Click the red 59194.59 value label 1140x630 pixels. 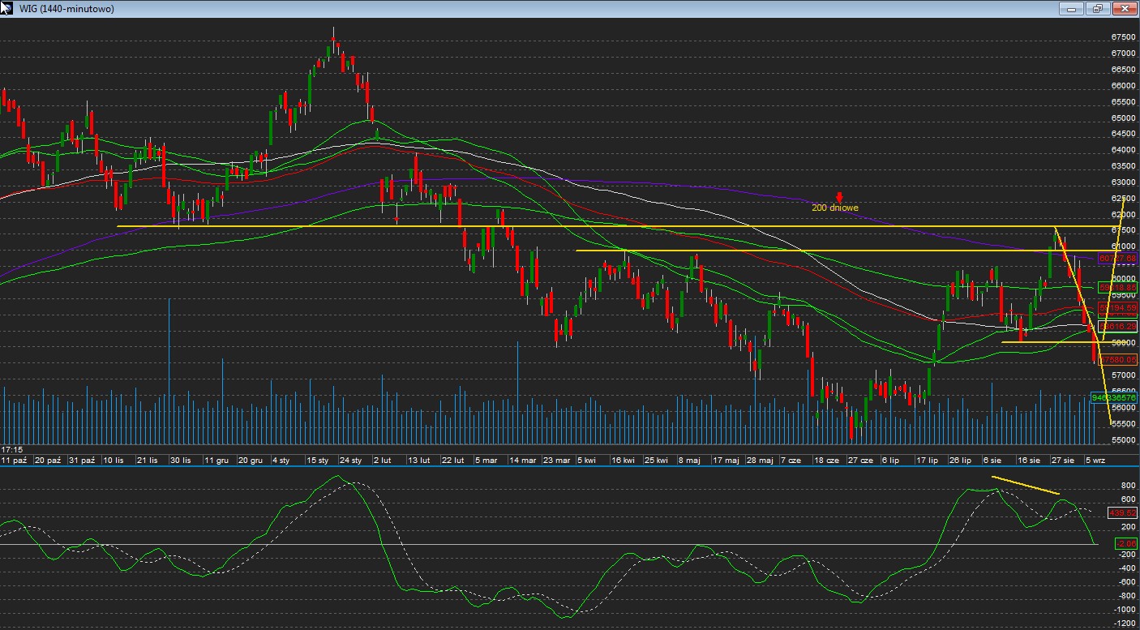tap(1117, 308)
